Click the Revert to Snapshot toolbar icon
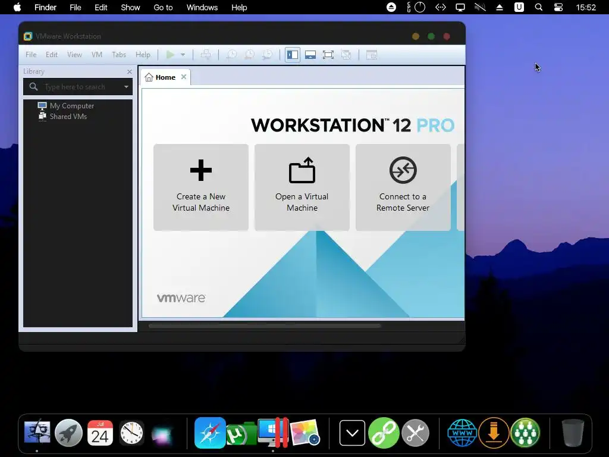Image resolution: width=609 pixels, height=457 pixels. [249, 55]
